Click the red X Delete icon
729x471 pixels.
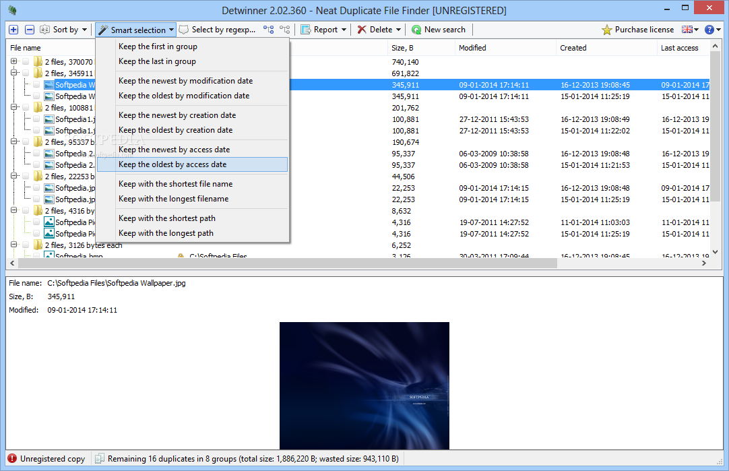tap(362, 30)
